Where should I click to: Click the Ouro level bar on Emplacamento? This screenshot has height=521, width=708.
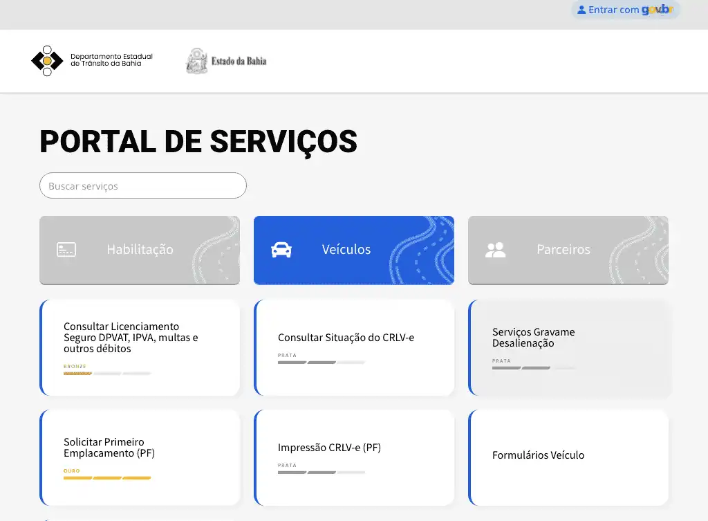[107, 477]
